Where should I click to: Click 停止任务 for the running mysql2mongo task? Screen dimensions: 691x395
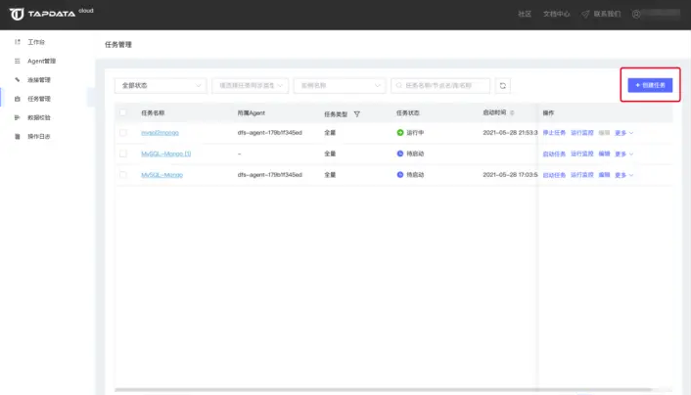click(554, 132)
